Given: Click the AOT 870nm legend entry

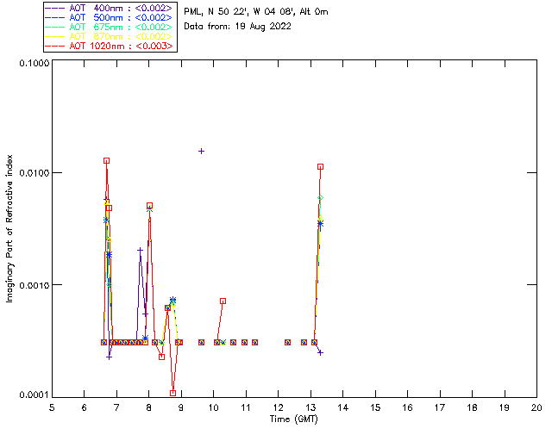Looking at the screenshot, I should pos(110,36).
